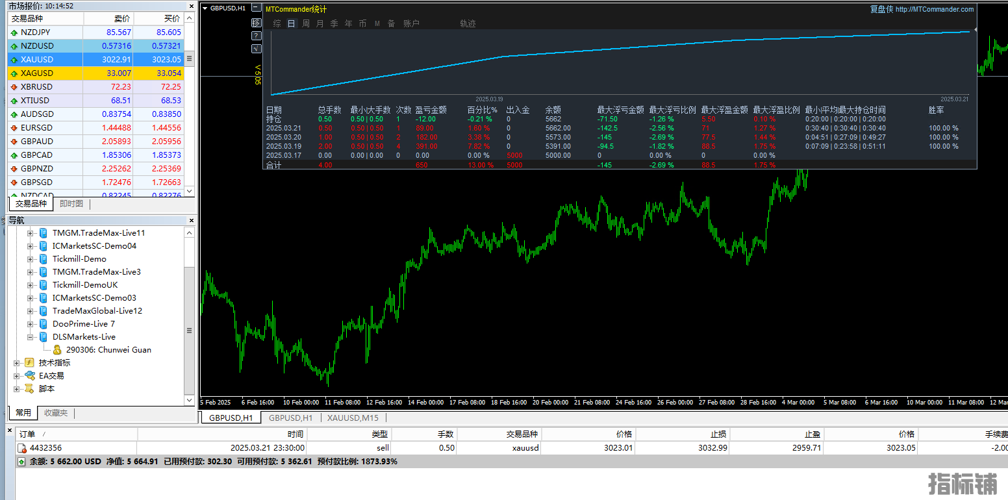Collapse the DLSMarkets-Live tree node

pyautogui.click(x=30, y=336)
